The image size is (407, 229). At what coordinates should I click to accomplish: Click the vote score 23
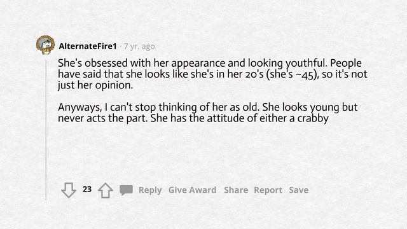[87, 190]
